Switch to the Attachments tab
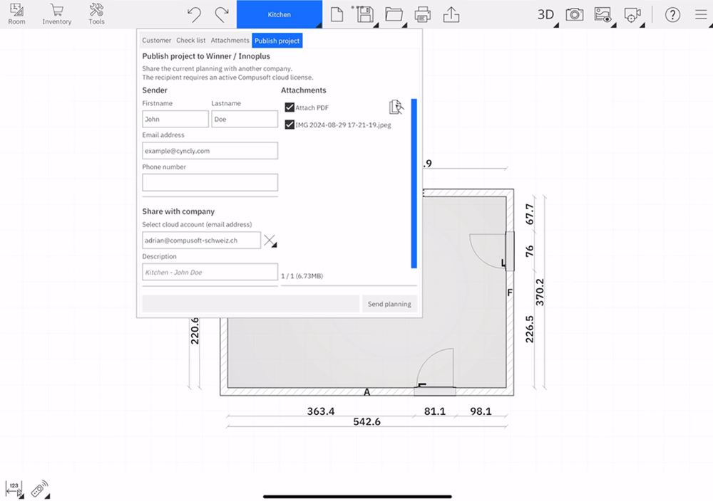 coord(230,41)
